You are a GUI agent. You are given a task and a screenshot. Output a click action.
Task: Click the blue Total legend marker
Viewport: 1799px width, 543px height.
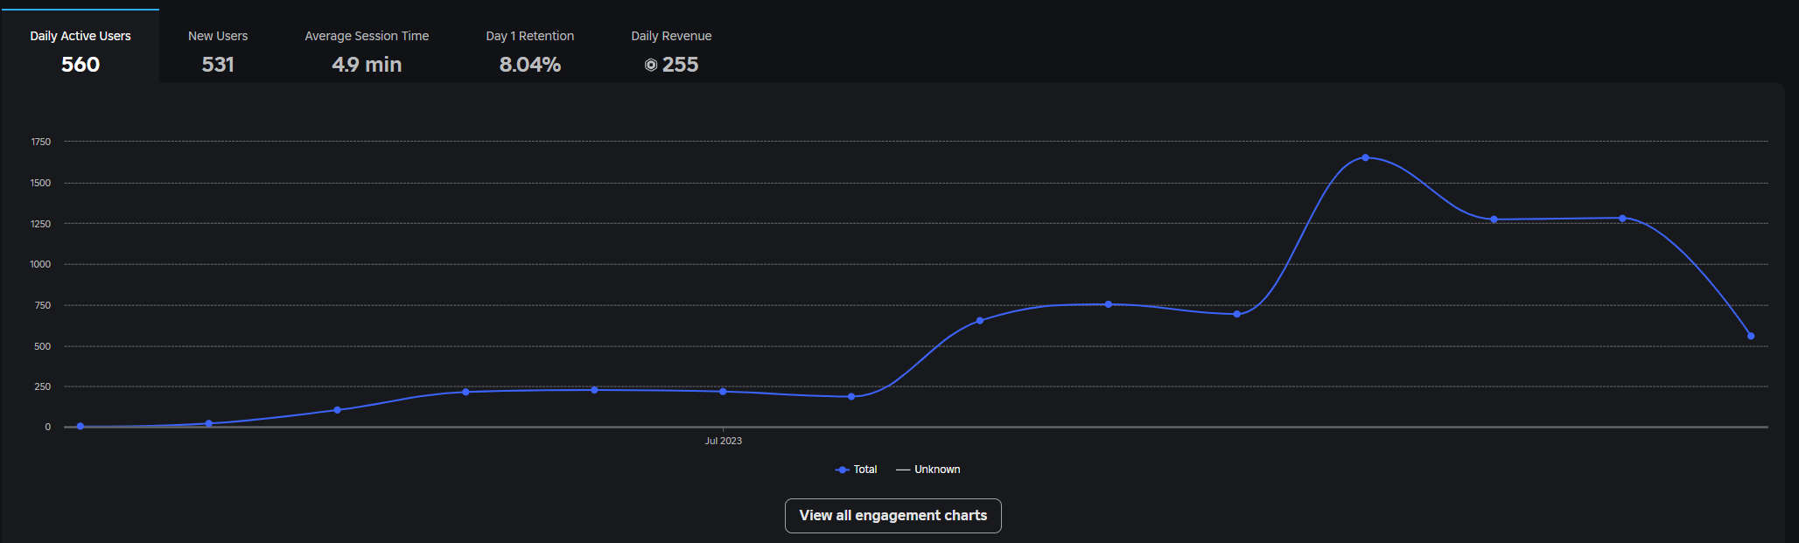click(x=842, y=470)
